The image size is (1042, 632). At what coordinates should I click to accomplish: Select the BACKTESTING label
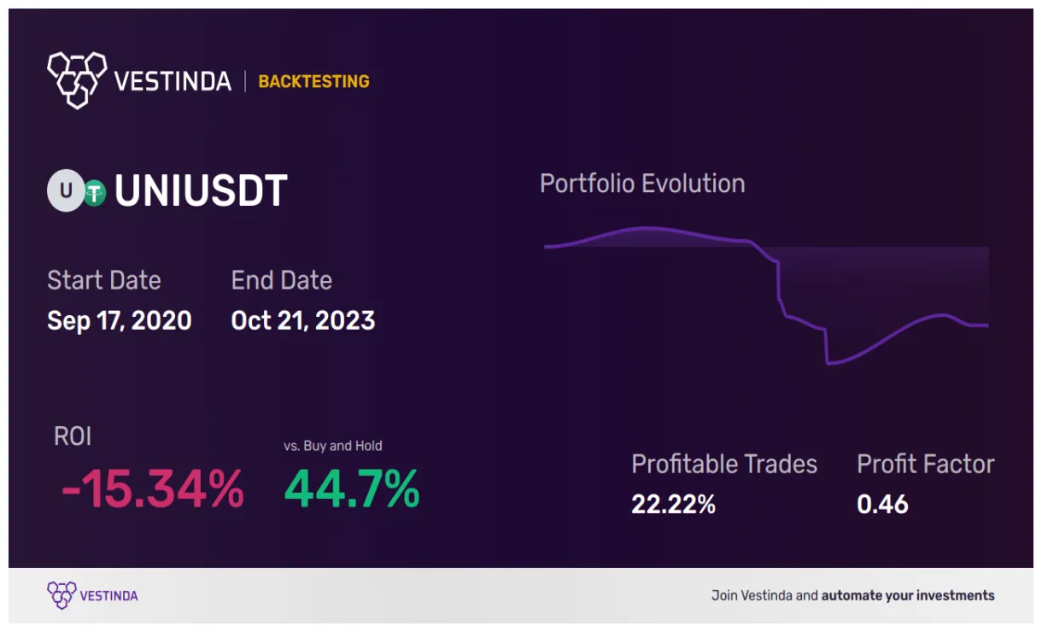coord(313,81)
